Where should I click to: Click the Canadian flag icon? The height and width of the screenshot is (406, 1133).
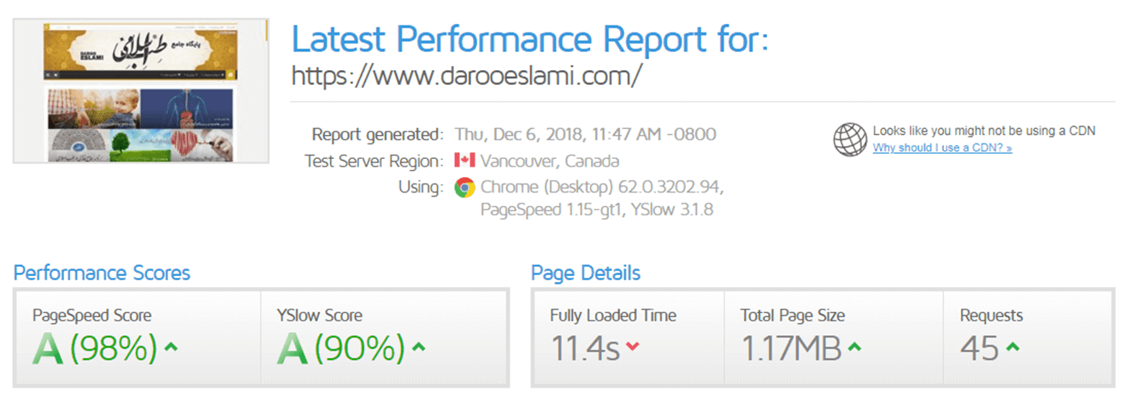464,160
